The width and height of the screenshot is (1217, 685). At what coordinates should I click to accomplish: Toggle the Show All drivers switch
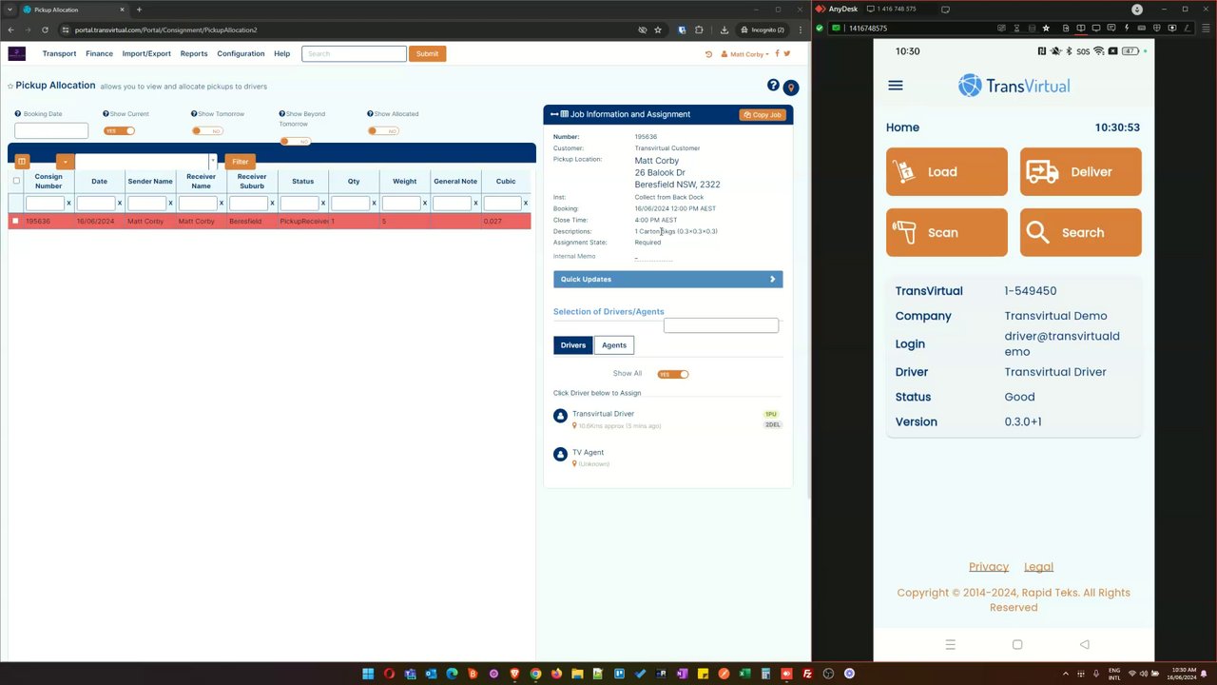pyautogui.click(x=673, y=374)
